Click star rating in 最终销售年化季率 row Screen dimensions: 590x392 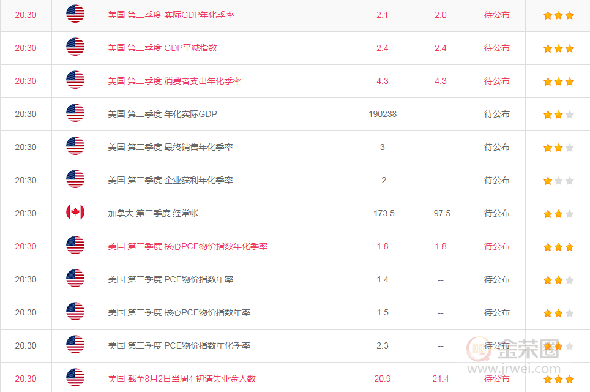559,148
